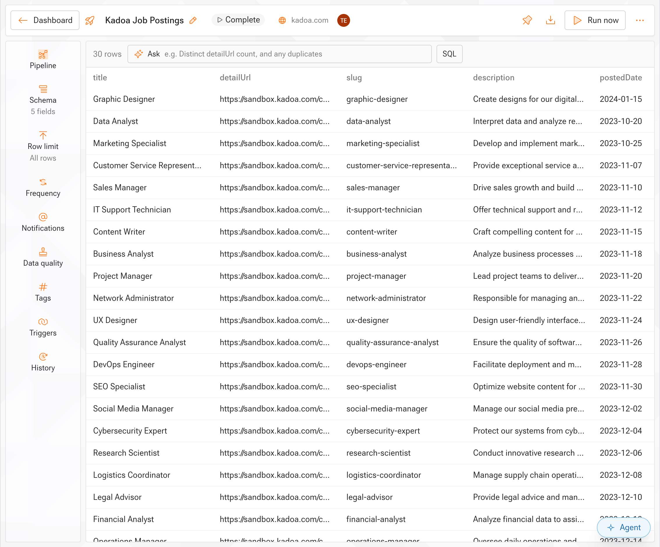Click the postedDate column header

pyautogui.click(x=621, y=78)
